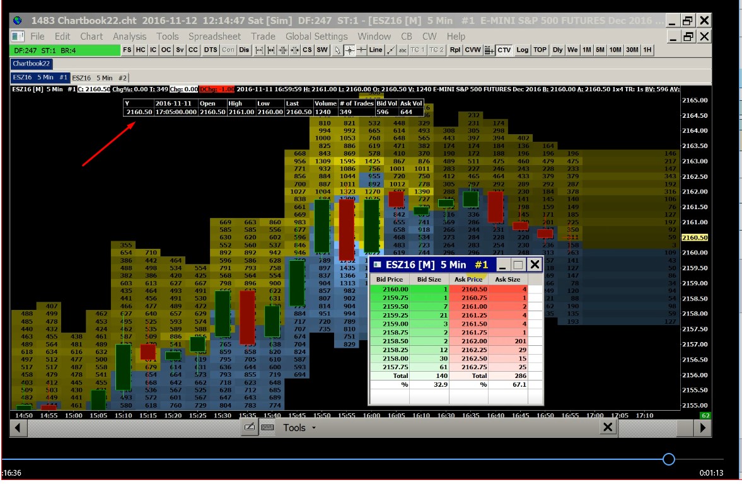Click the right arrow scroll button
Image resolution: width=742 pixels, height=492 pixels.
point(703,428)
